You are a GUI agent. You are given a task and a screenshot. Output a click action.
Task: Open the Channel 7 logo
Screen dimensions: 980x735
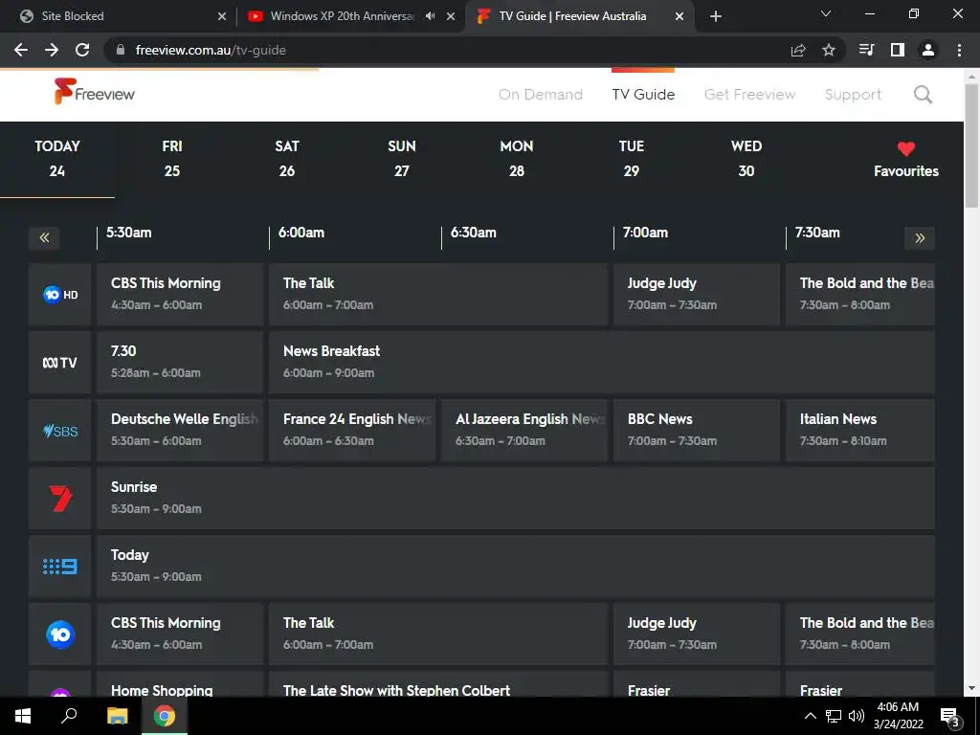(60, 499)
